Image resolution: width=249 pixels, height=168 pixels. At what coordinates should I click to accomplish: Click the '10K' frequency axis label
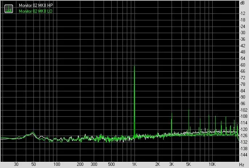pos(212,164)
